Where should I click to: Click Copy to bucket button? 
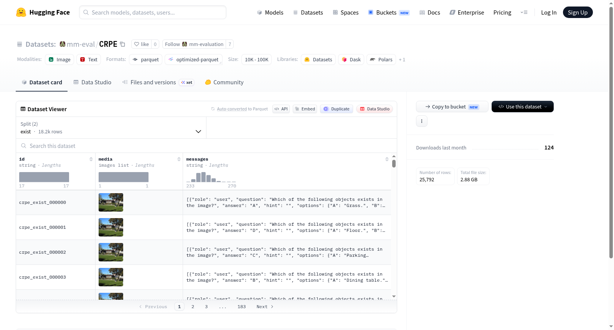point(452,107)
